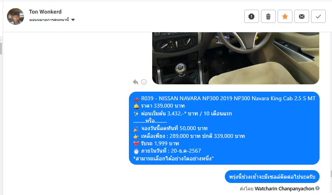Open help icon beside Watcharin Chanpanyachon

click(317, 188)
